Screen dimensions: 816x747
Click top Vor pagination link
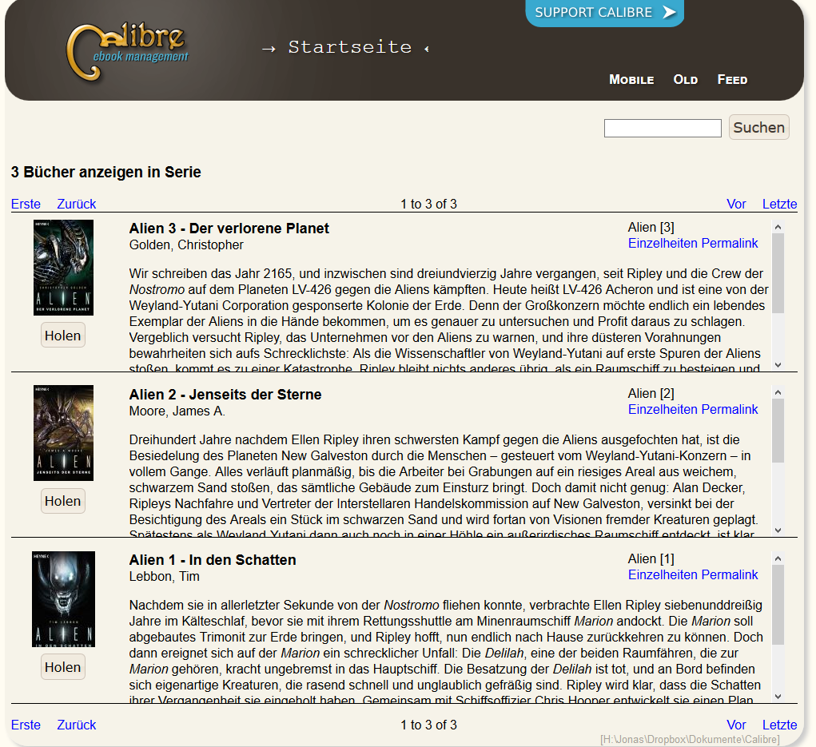pos(736,204)
